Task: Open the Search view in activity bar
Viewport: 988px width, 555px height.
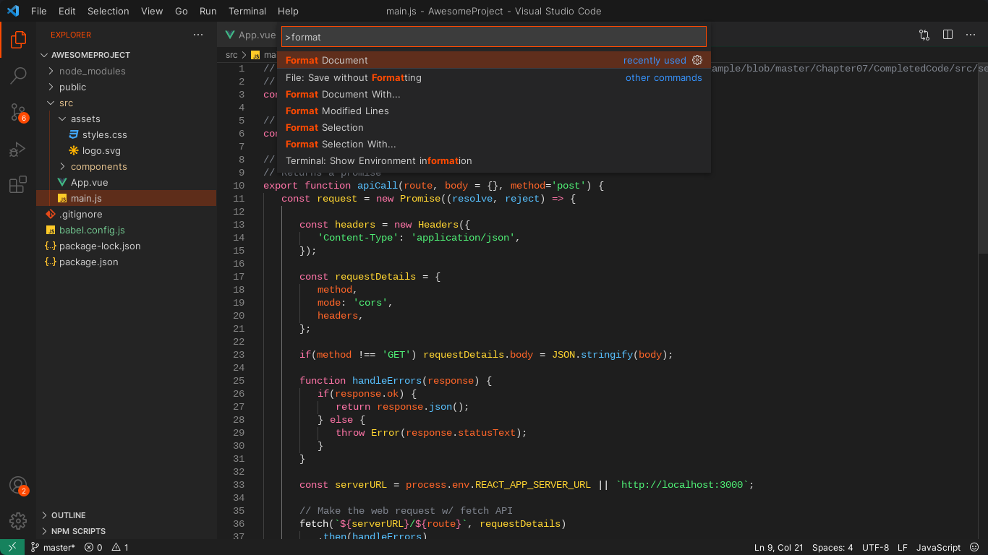Action: (x=18, y=75)
